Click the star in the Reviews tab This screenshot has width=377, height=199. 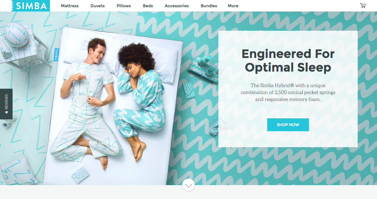[6, 112]
